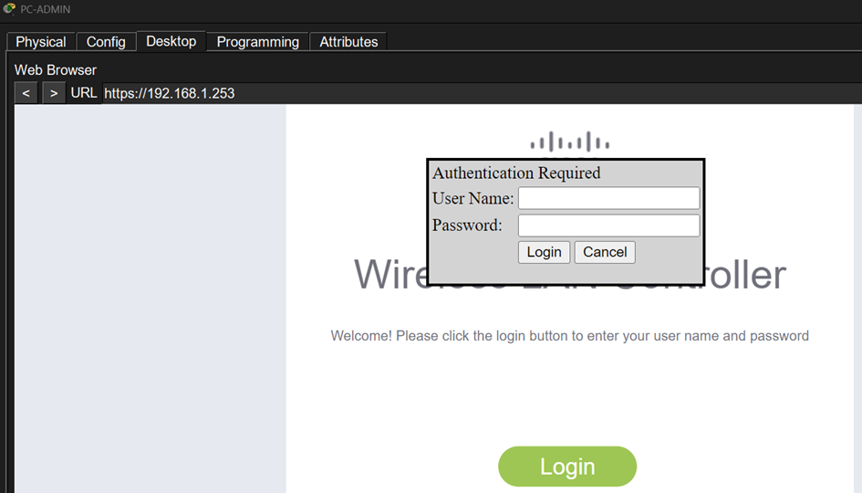
Task: Click the "URL" label
Action: tap(84, 93)
